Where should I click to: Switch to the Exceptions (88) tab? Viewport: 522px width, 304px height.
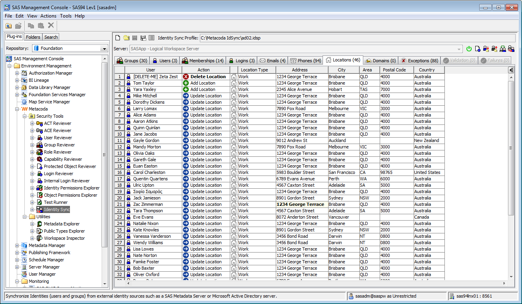tap(420, 61)
